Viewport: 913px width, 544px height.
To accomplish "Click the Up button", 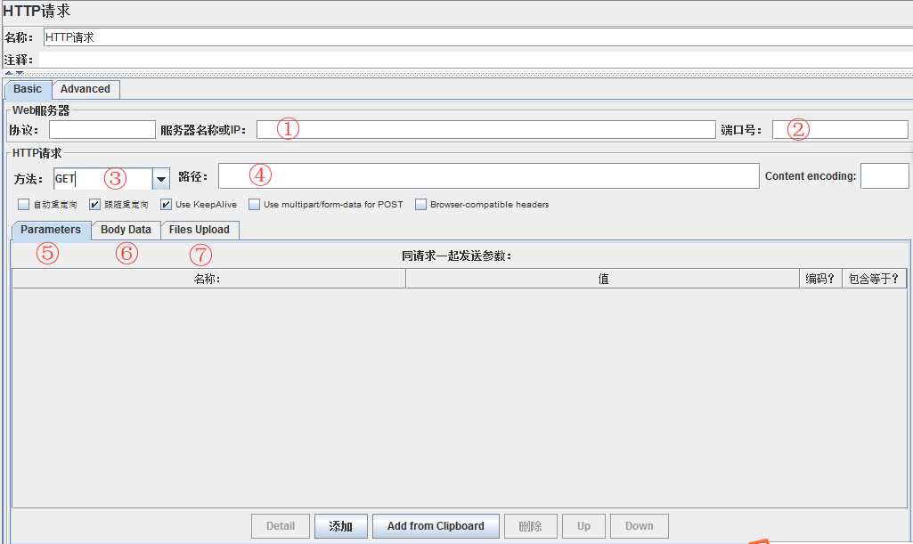I will [x=583, y=526].
